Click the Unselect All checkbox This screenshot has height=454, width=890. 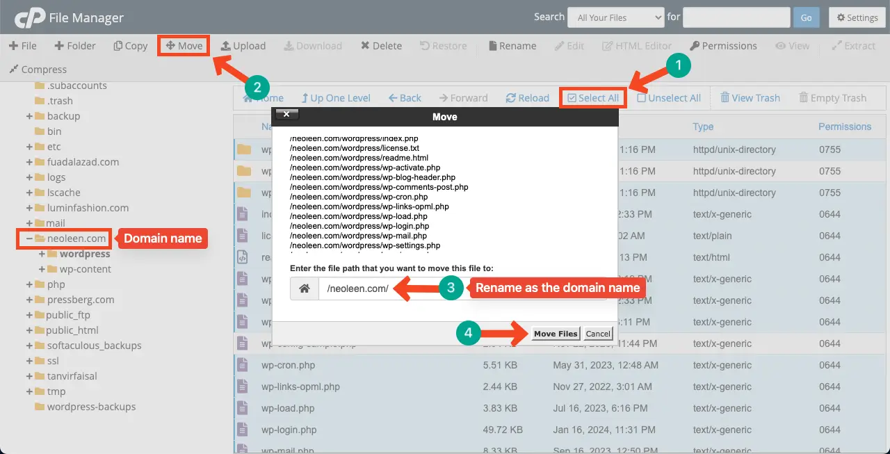tap(642, 98)
